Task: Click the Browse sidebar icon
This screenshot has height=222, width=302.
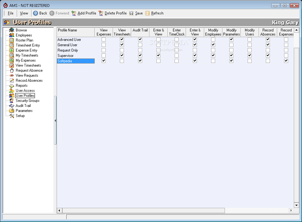Action: [x=12, y=30]
